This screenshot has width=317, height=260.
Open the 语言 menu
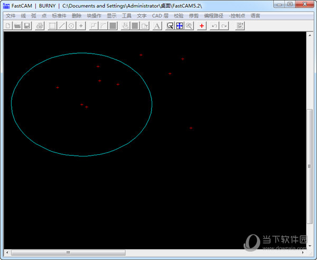(x=255, y=16)
